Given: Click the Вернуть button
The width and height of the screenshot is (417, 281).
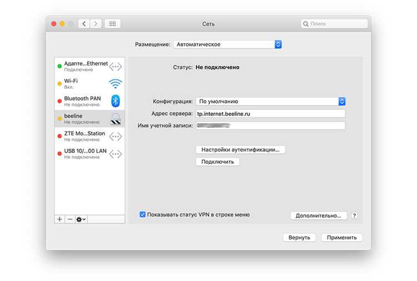Looking at the screenshot, I should [x=299, y=238].
